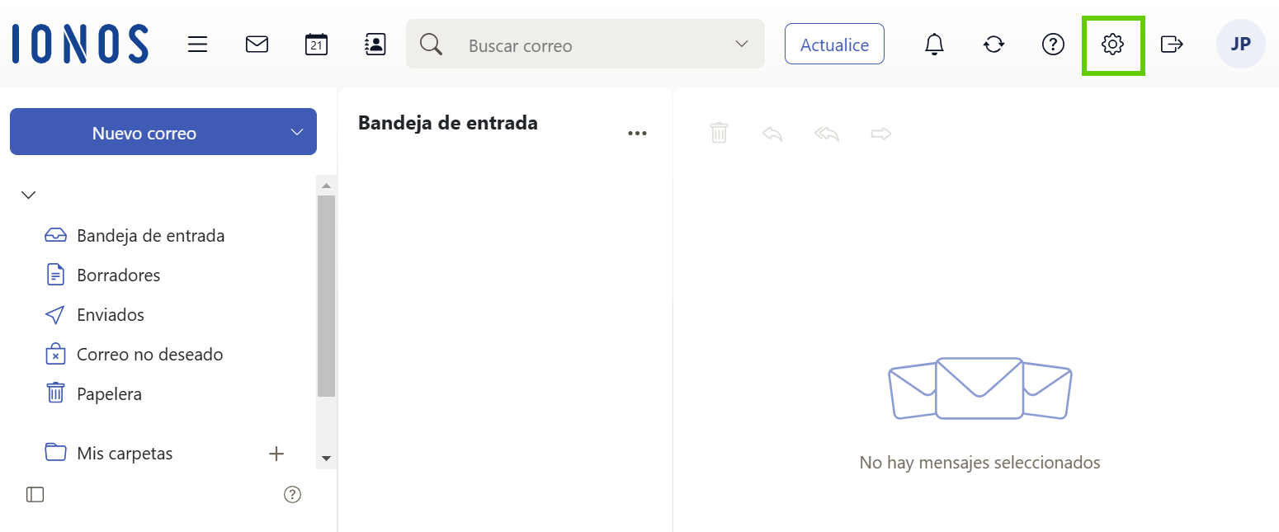The width and height of the screenshot is (1279, 532).
Task: Click the Actualice button
Action: (834, 44)
